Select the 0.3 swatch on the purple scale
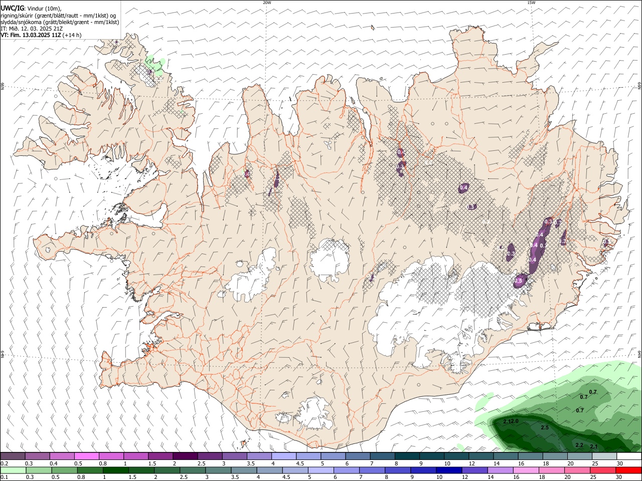Image resolution: width=642 pixels, height=481 pixels. 37,456
